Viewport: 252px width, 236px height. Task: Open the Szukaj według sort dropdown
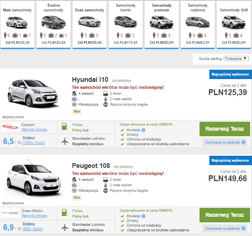click(236, 58)
